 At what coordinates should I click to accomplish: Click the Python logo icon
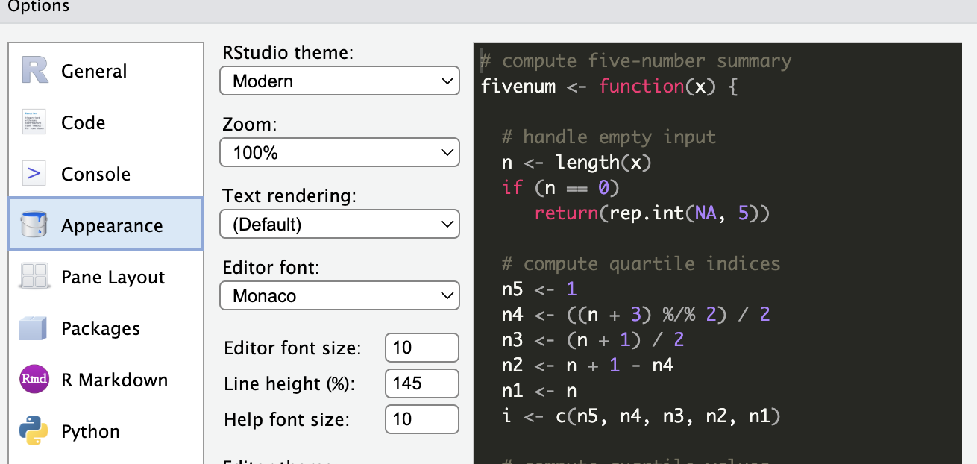[x=35, y=431]
